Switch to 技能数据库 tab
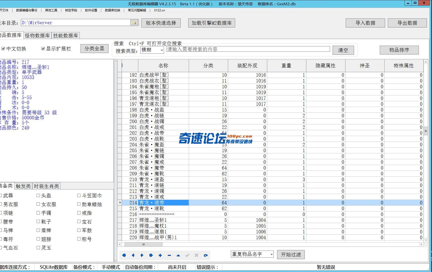 pyautogui.click(x=66, y=36)
